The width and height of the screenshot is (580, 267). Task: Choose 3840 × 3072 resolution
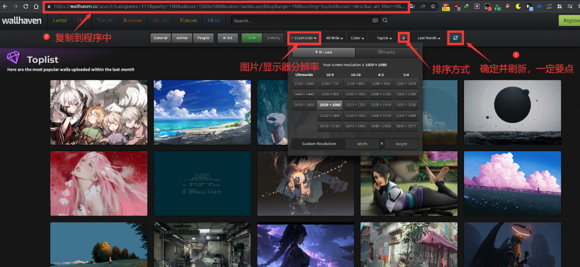pyautogui.click(x=406, y=127)
